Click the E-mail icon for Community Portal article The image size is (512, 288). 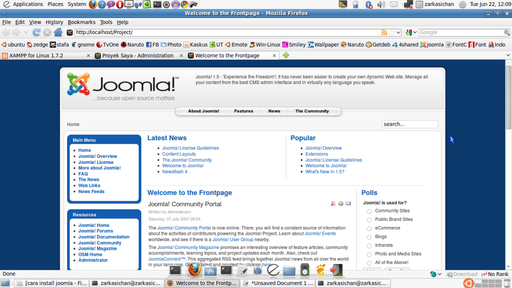click(x=348, y=204)
